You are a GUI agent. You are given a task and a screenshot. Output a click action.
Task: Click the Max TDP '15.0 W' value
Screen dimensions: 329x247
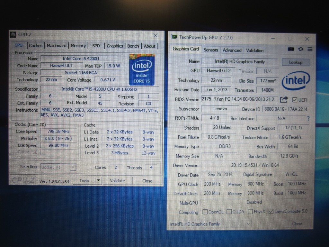coord(113,66)
